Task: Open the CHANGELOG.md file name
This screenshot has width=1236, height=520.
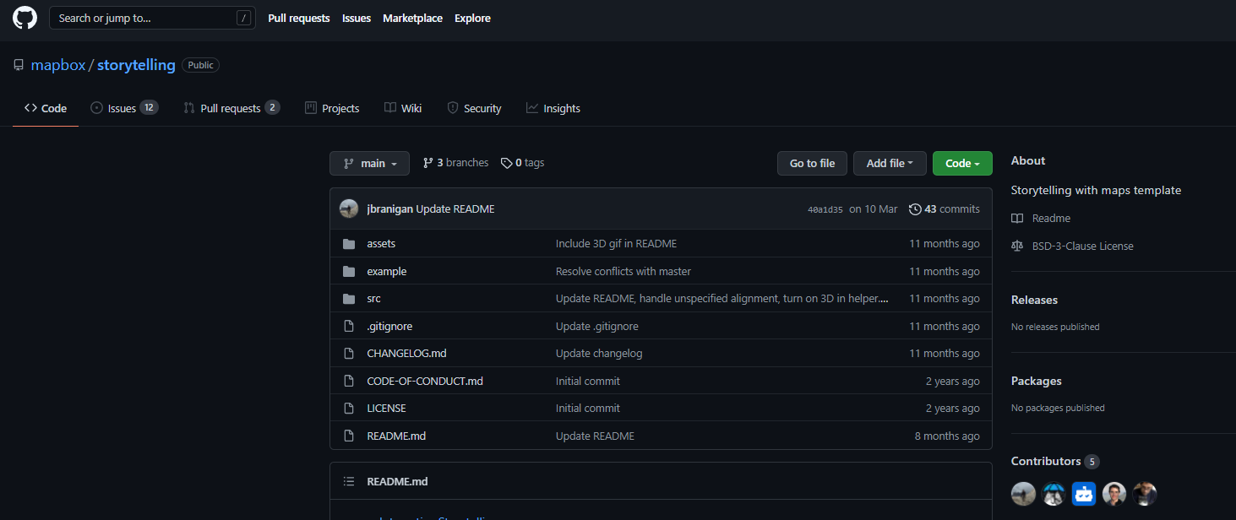Action: click(406, 354)
